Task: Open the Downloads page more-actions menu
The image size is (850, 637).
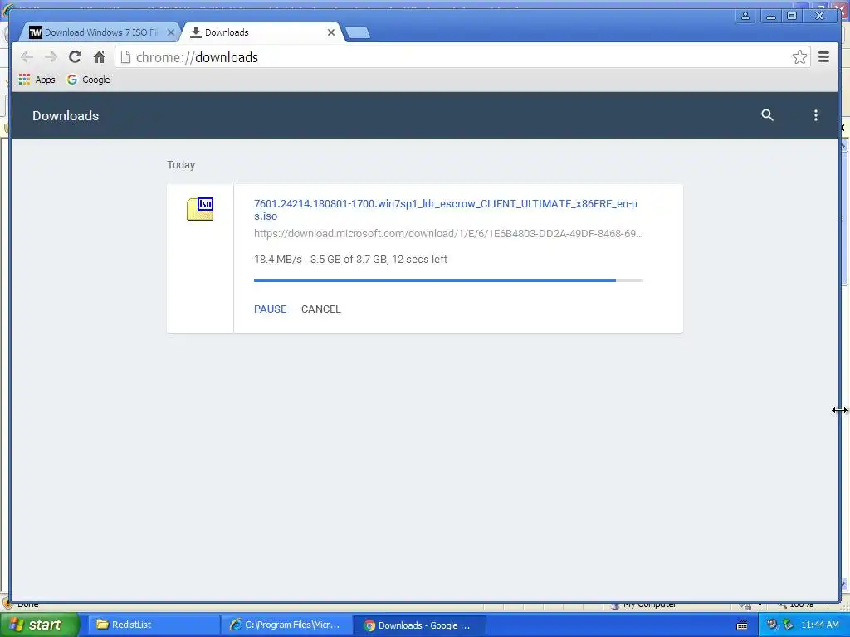Action: 815,114
